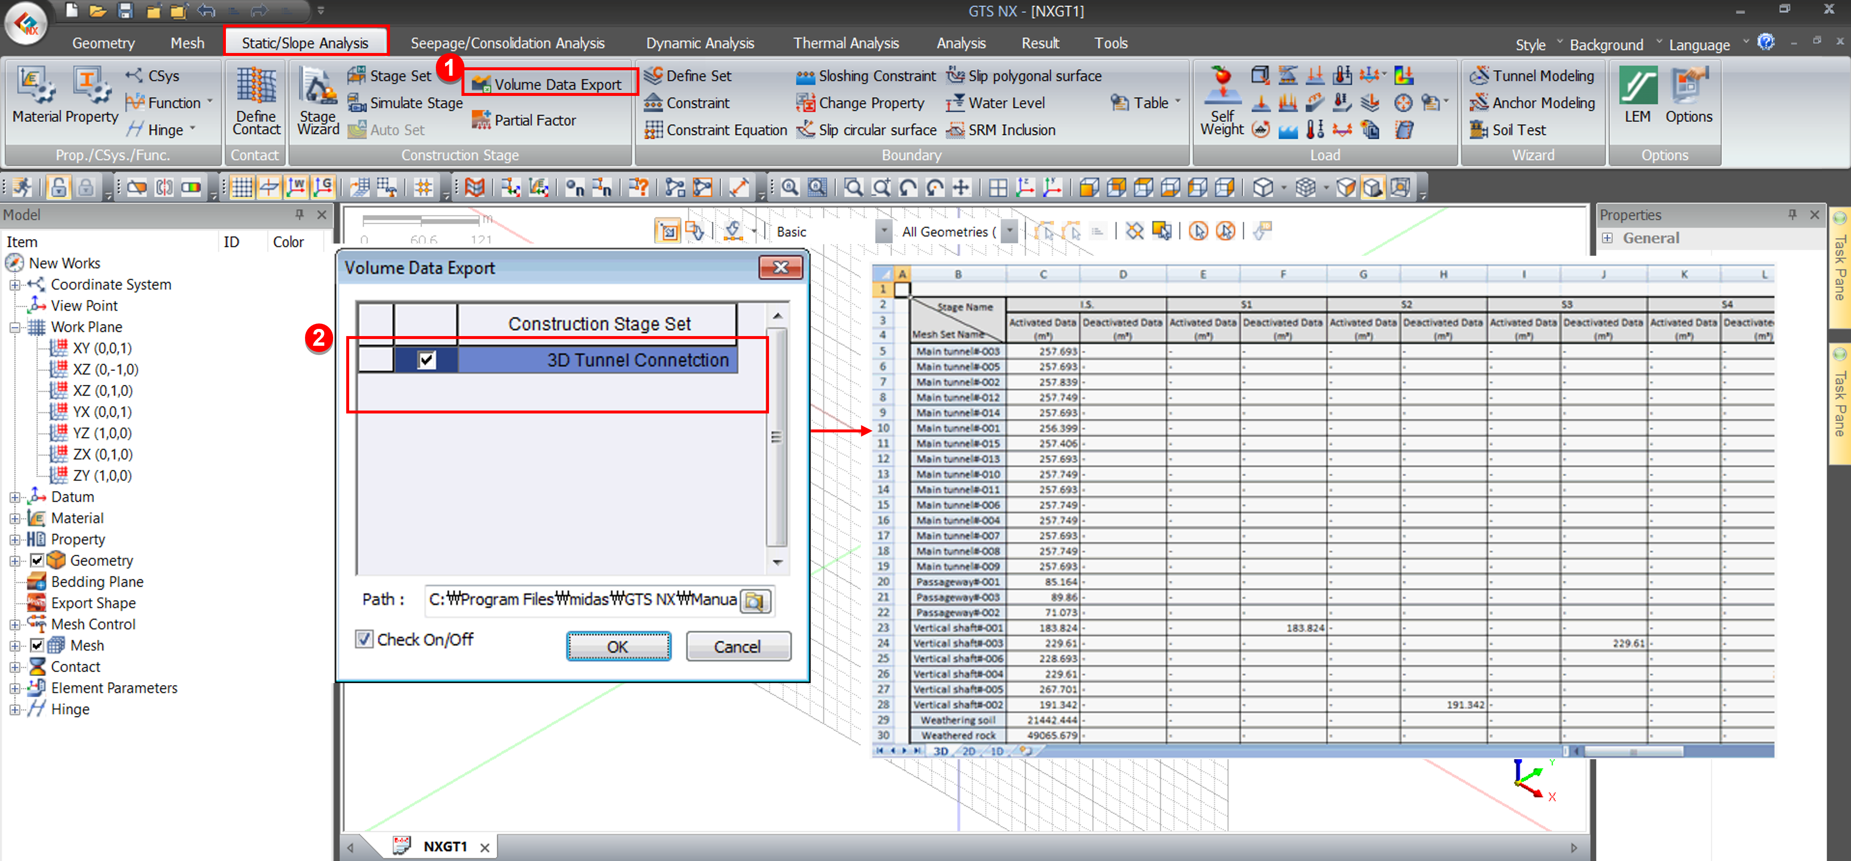Toggle grid display in view toolbar

(242, 188)
